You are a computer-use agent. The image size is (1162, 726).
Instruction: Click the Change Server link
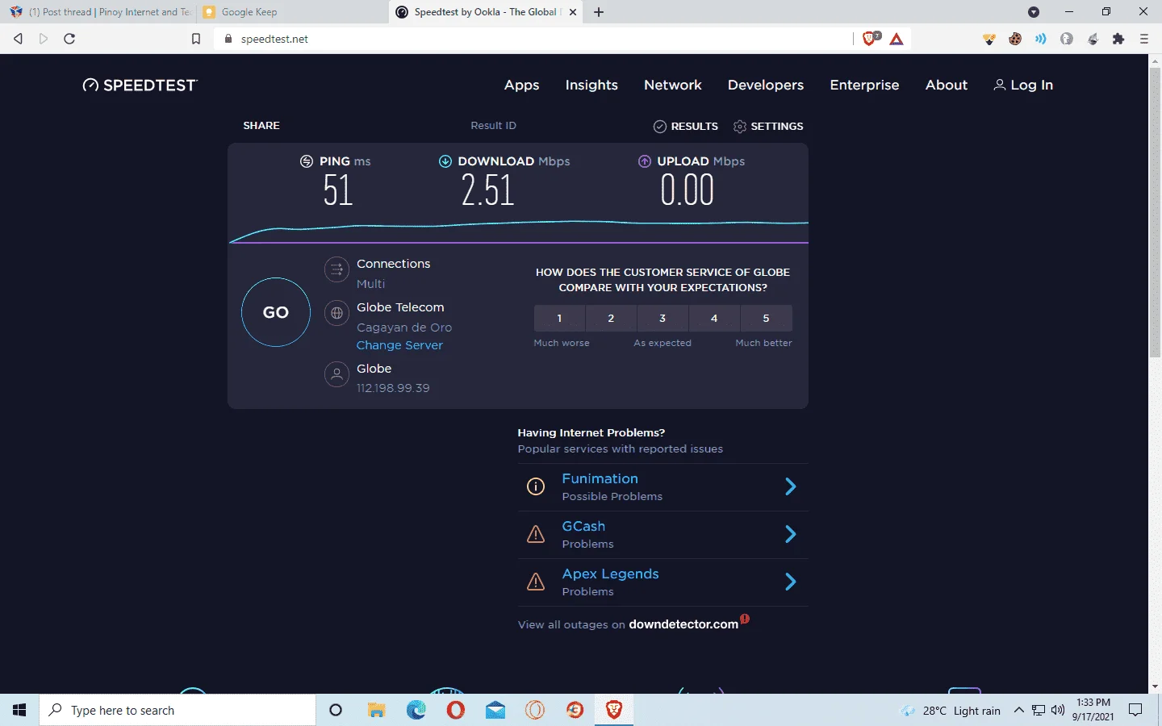pyautogui.click(x=399, y=345)
